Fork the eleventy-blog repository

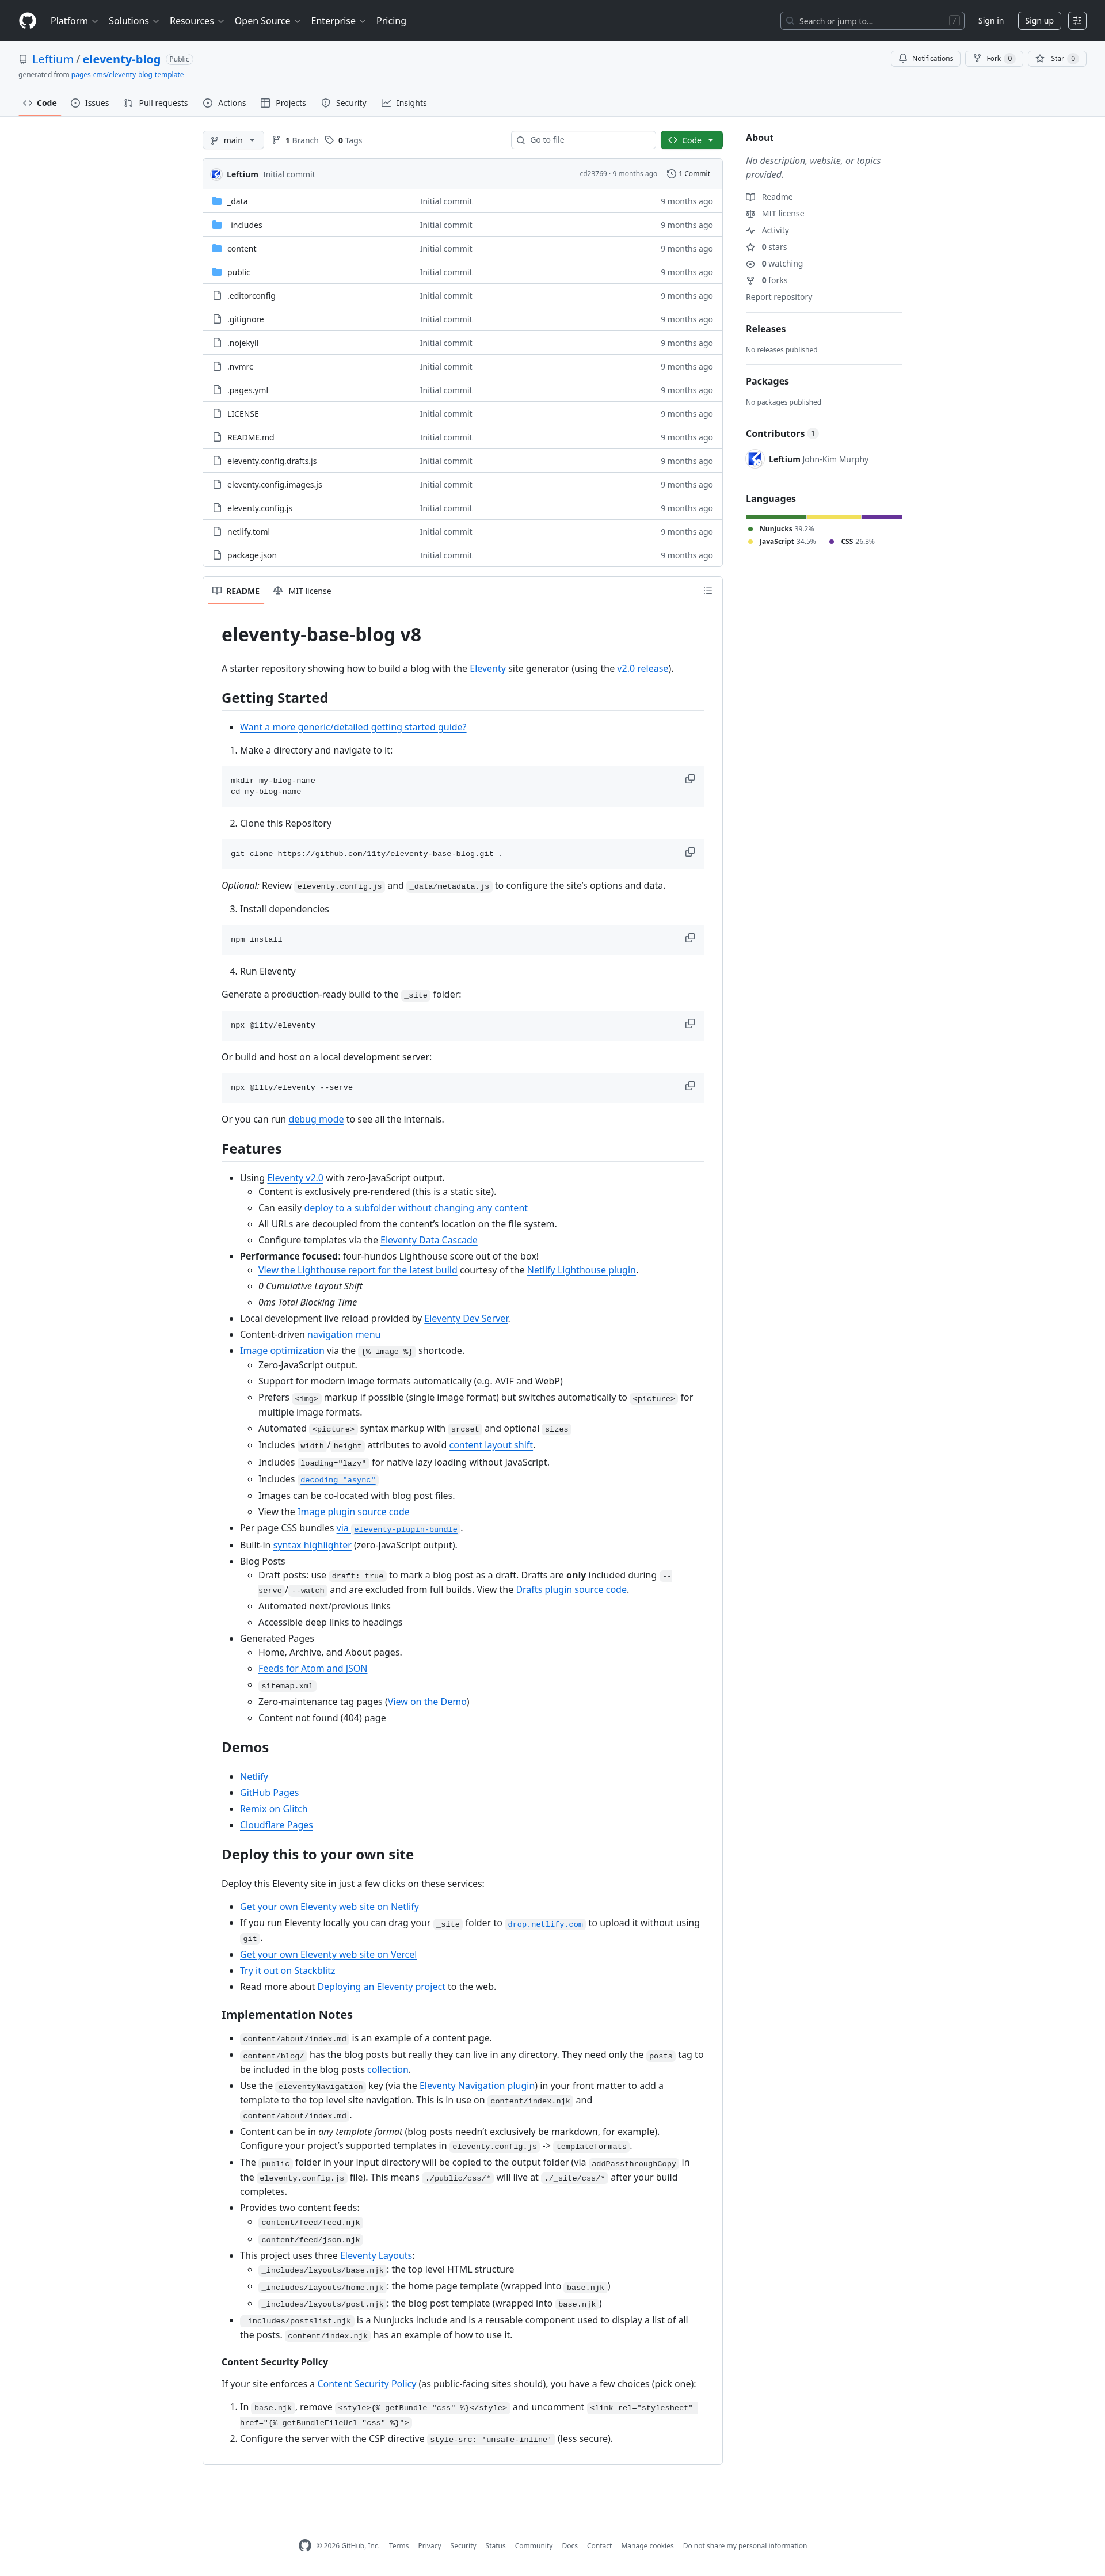(x=993, y=59)
